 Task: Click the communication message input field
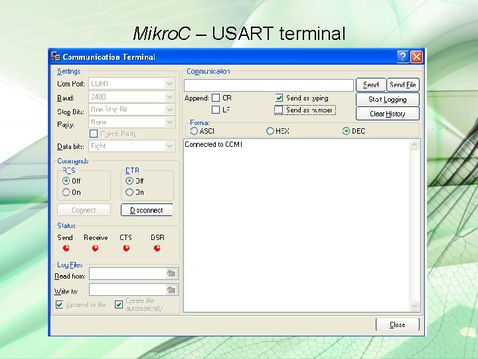269,85
